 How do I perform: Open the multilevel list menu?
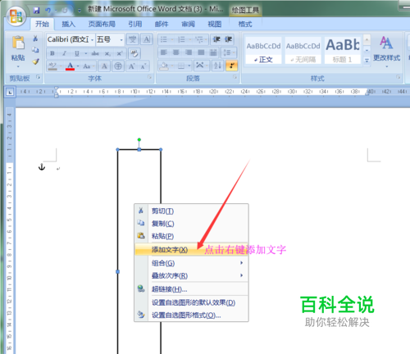201,39
